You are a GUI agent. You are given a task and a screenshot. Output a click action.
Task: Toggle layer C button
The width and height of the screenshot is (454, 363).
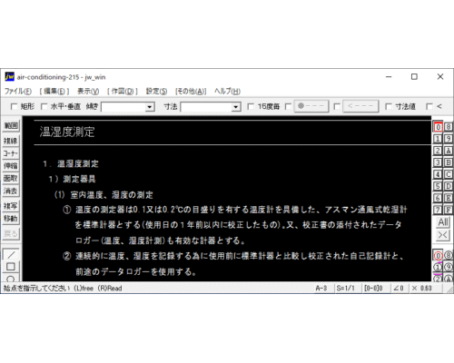tap(449, 174)
